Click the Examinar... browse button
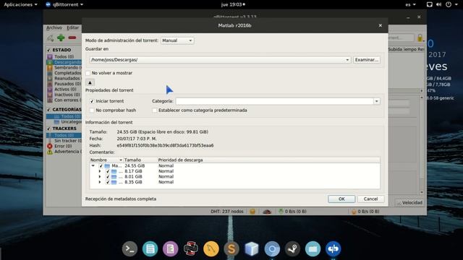Screen dimensions: 463x260 [367, 60]
